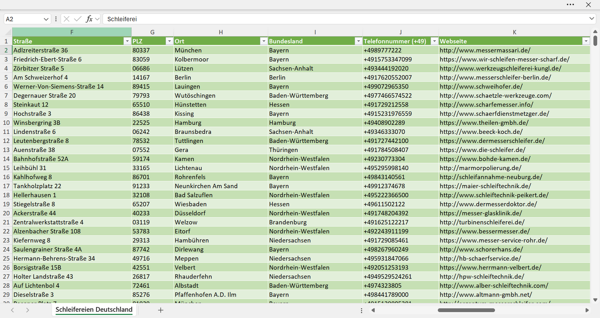Select cell Werner-Von-Siemens-Straße 14
This screenshot has width=600, height=318.
click(72, 87)
